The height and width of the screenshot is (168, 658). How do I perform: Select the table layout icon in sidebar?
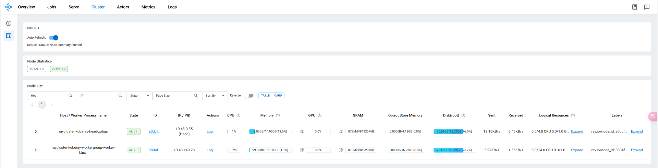[x=9, y=36]
